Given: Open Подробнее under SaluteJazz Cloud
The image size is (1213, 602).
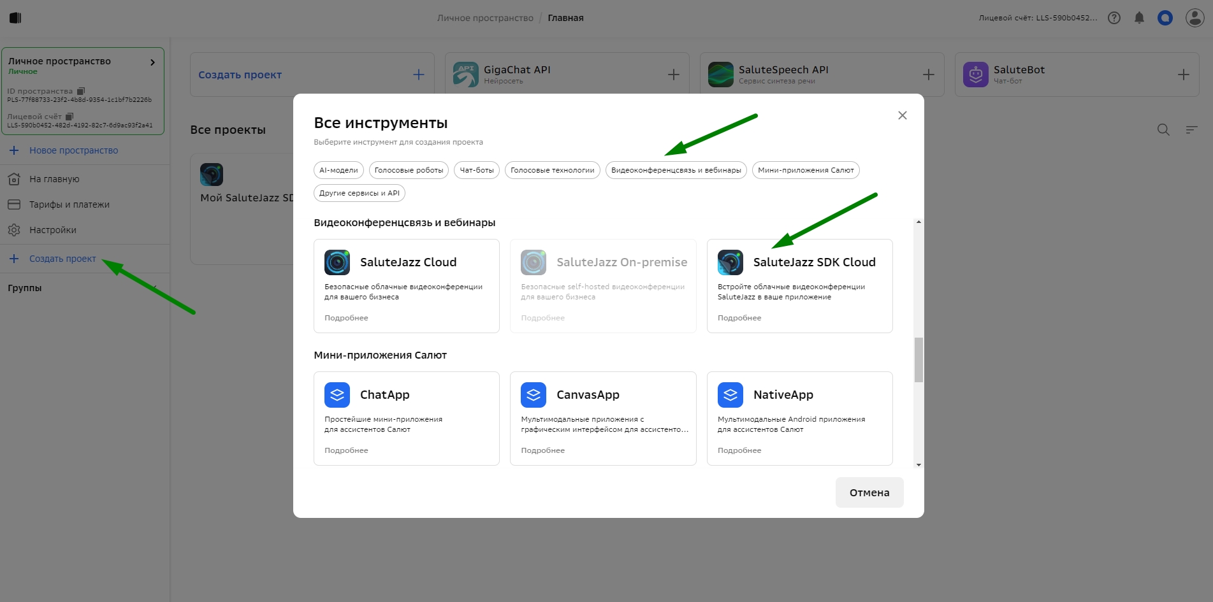Looking at the screenshot, I should pyautogui.click(x=346, y=318).
